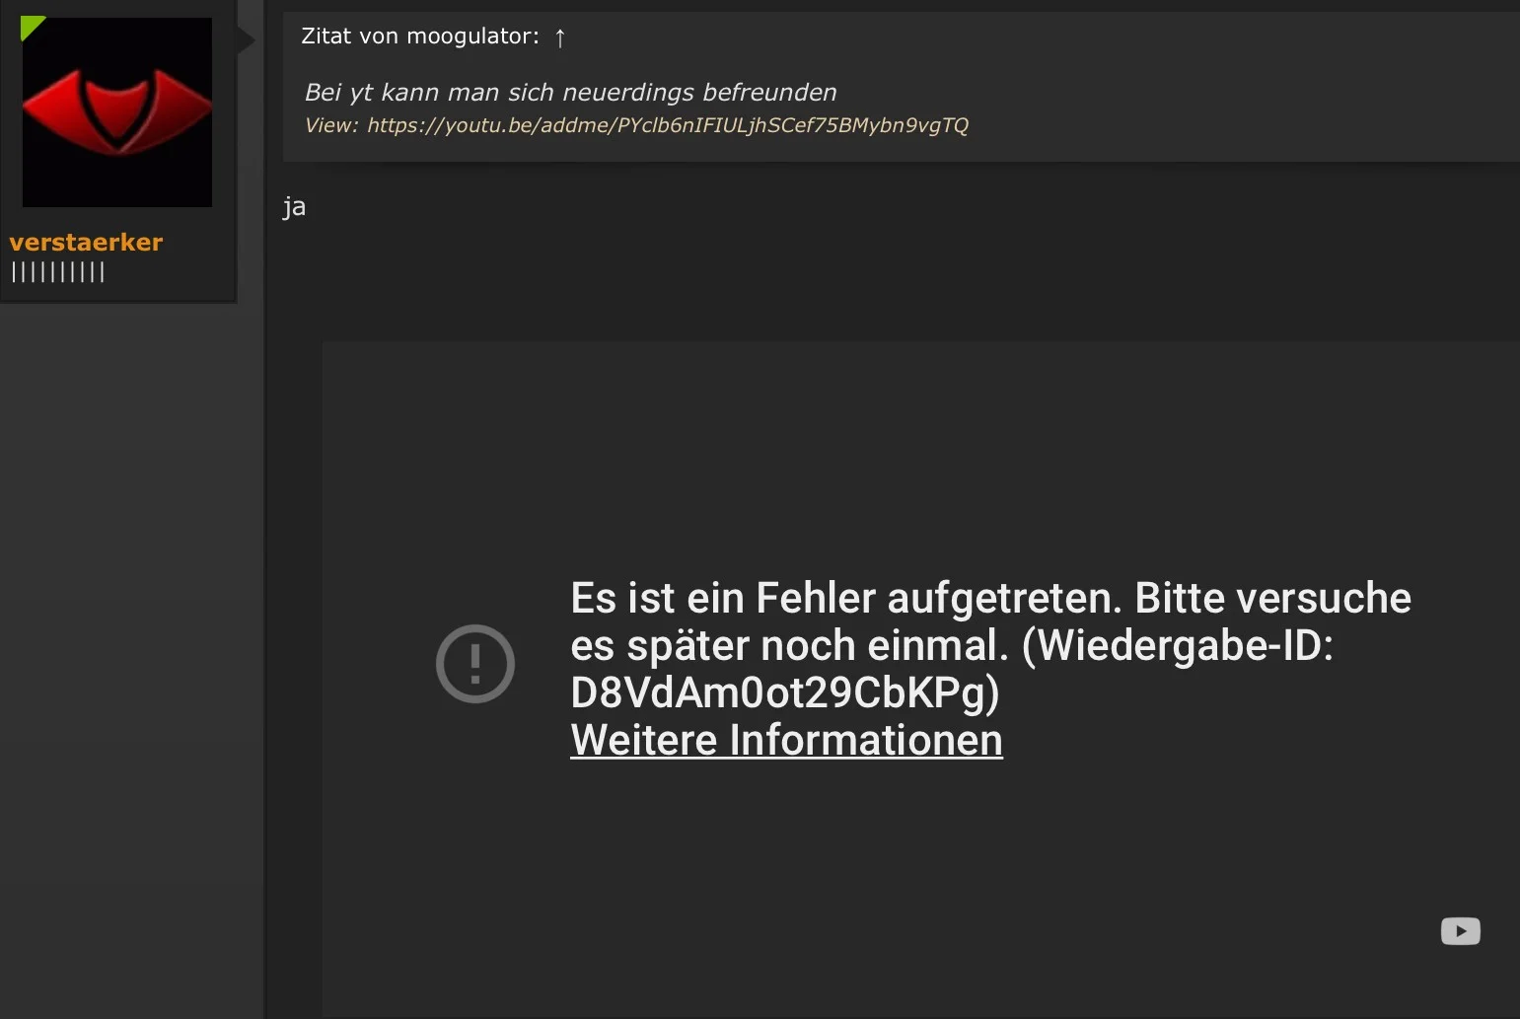1520x1019 pixels.
Task: Click the error exclamation icon in the player
Action: click(475, 663)
